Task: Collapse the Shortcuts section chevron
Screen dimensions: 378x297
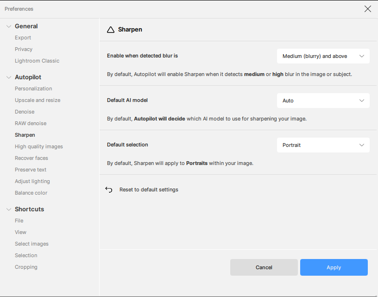Action: [8, 209]
